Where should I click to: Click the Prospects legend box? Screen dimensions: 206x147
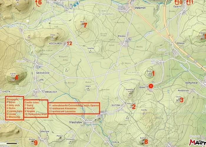(14, 108)
